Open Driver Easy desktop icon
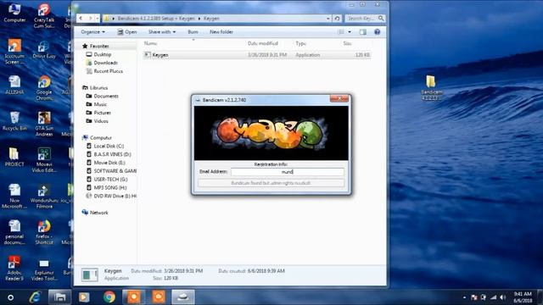543x305 pixels. [x=44, y=49]
